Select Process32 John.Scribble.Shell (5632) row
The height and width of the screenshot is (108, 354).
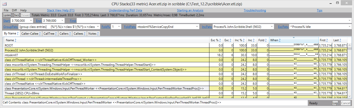(x=175, y=50)
